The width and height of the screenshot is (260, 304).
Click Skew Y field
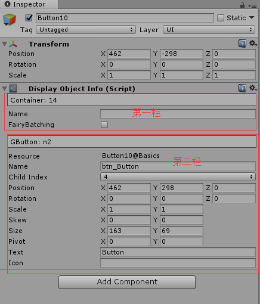point(181,220)
